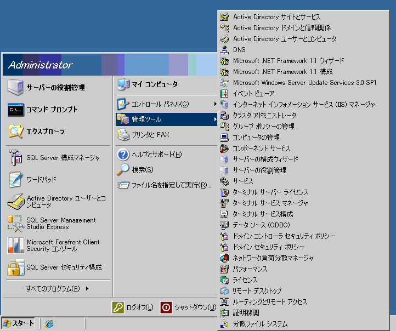
Task: Open ファイル名を指定して実行 dialog
Action: point(166,185)
